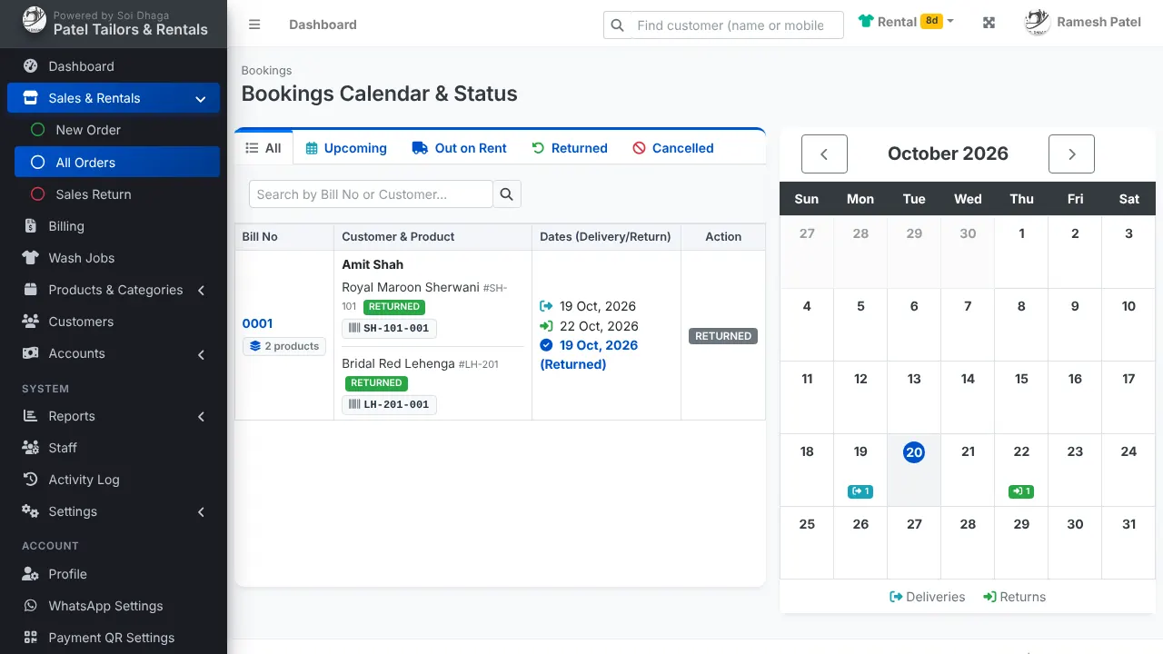Open the Rental plan dropdown

point(906,22)
